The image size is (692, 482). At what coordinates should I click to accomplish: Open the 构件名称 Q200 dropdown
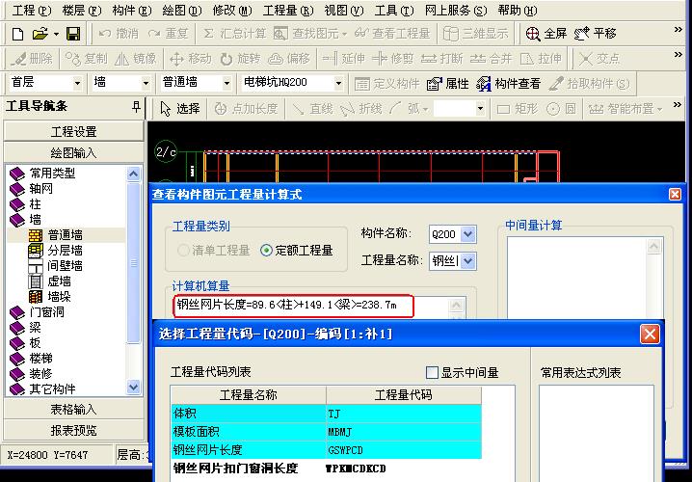pos(468,234)
